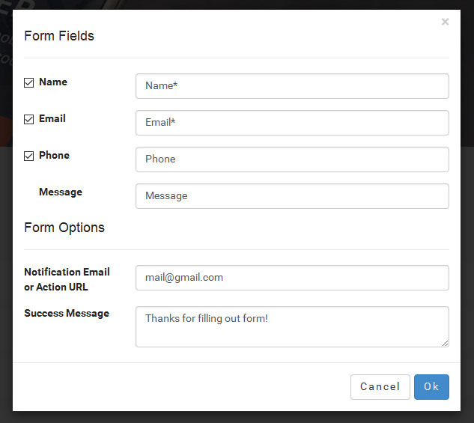The height and width of the screenshot is (423, 474).
Task: Click the bold Phone label text
Action: [x=55, y=155]
